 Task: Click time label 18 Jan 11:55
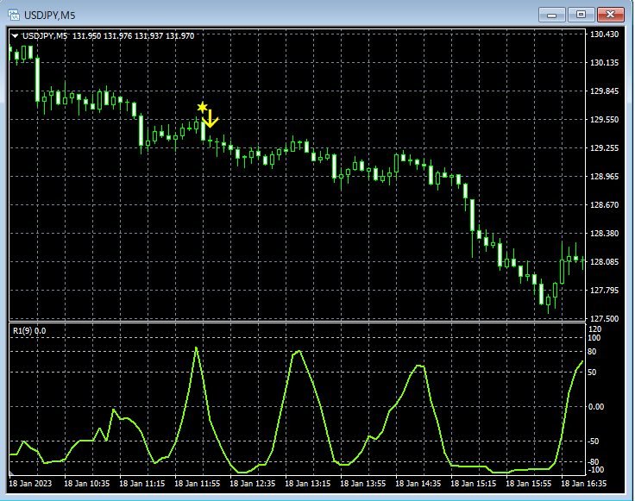pos(198,484)
